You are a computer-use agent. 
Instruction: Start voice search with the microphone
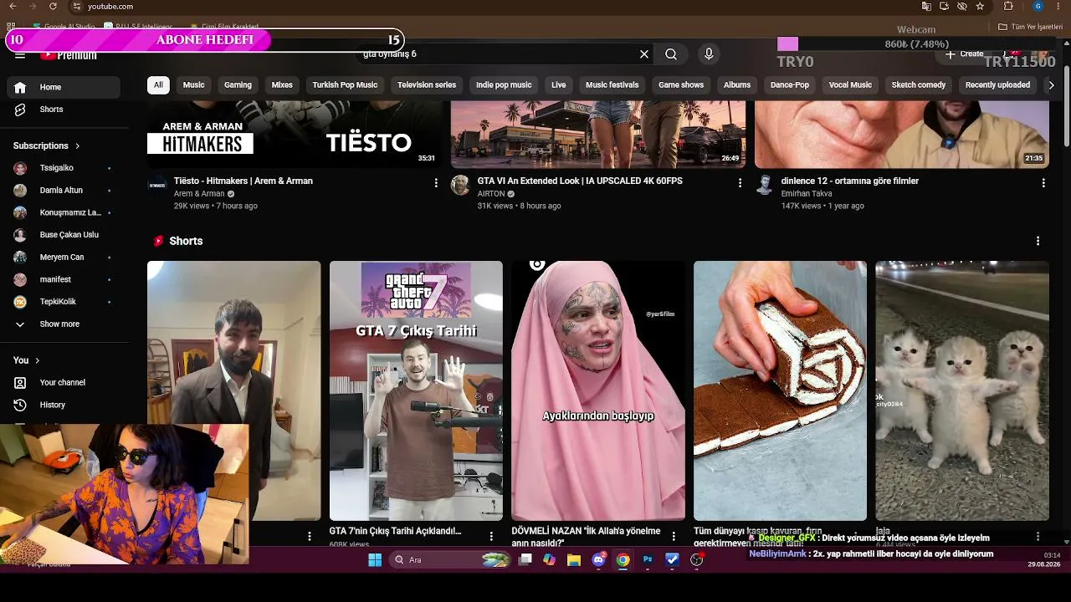click(709, 54)
